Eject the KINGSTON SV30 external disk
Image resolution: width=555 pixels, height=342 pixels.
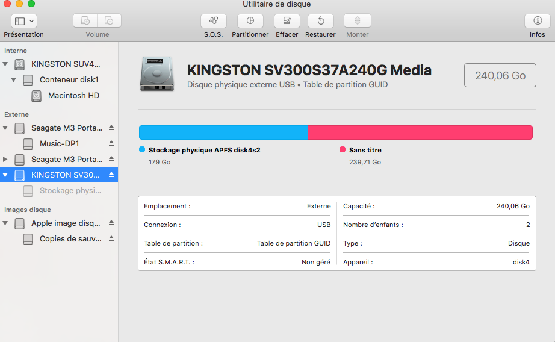pos(111,175)
